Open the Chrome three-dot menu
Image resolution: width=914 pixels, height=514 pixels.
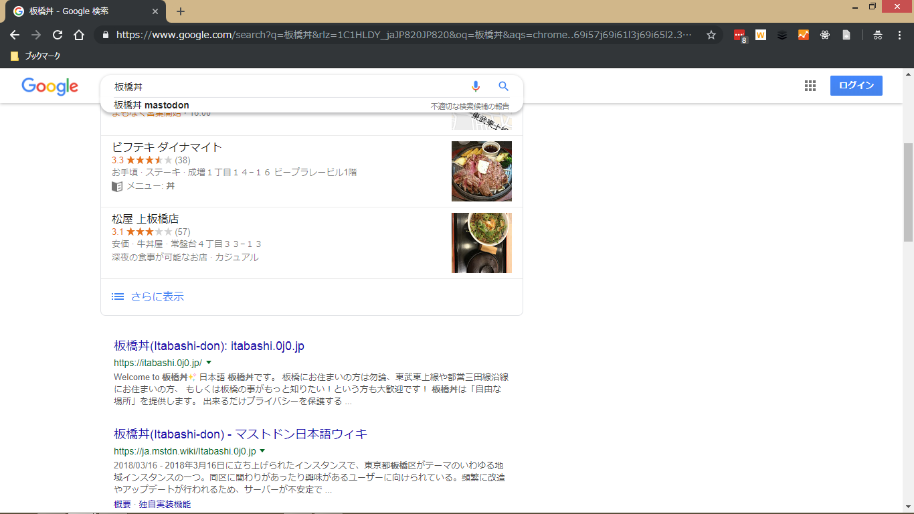coord(899,35)
